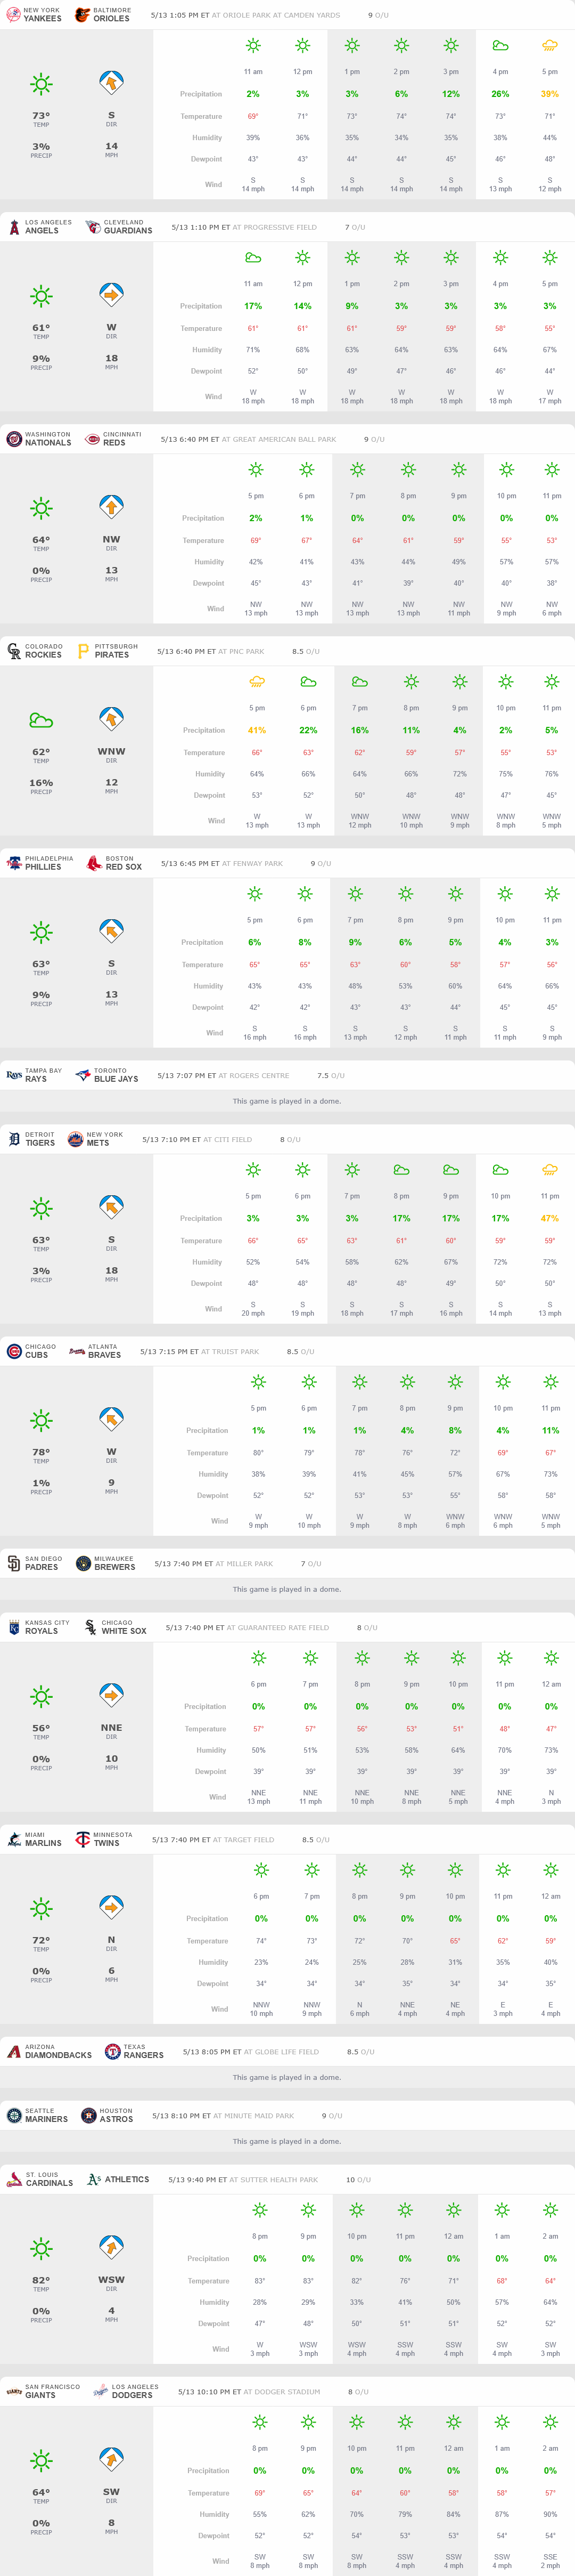575x2576 pixels.
Task: Click dome notice under Rays-Blue Jays game
Action: tap(286, 1101)
